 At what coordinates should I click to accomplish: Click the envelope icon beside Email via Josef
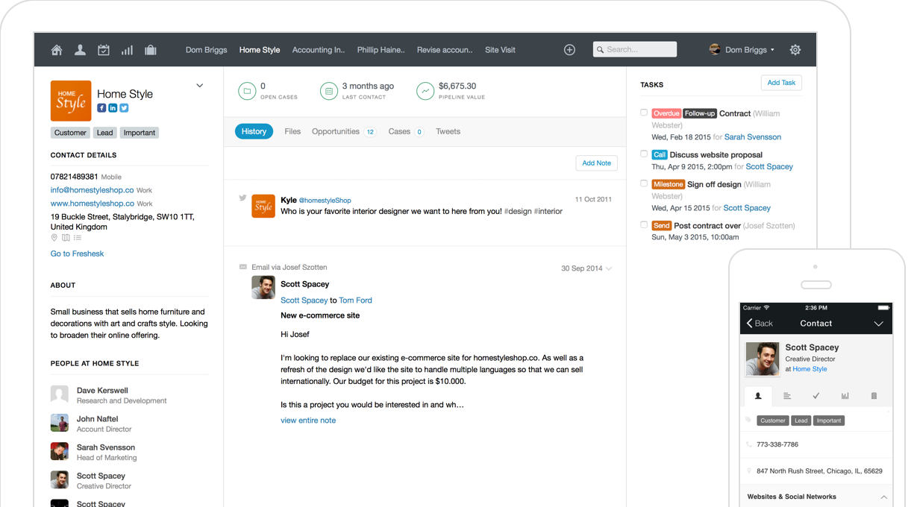click(x=243, y=267)
